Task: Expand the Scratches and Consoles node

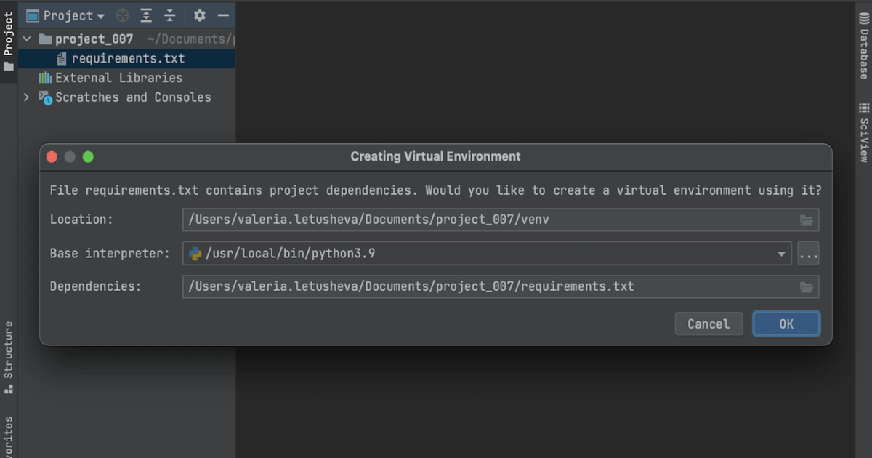Action: 26,97
